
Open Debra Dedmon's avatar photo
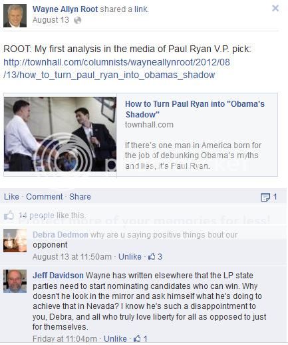click(x=15, y=240)
